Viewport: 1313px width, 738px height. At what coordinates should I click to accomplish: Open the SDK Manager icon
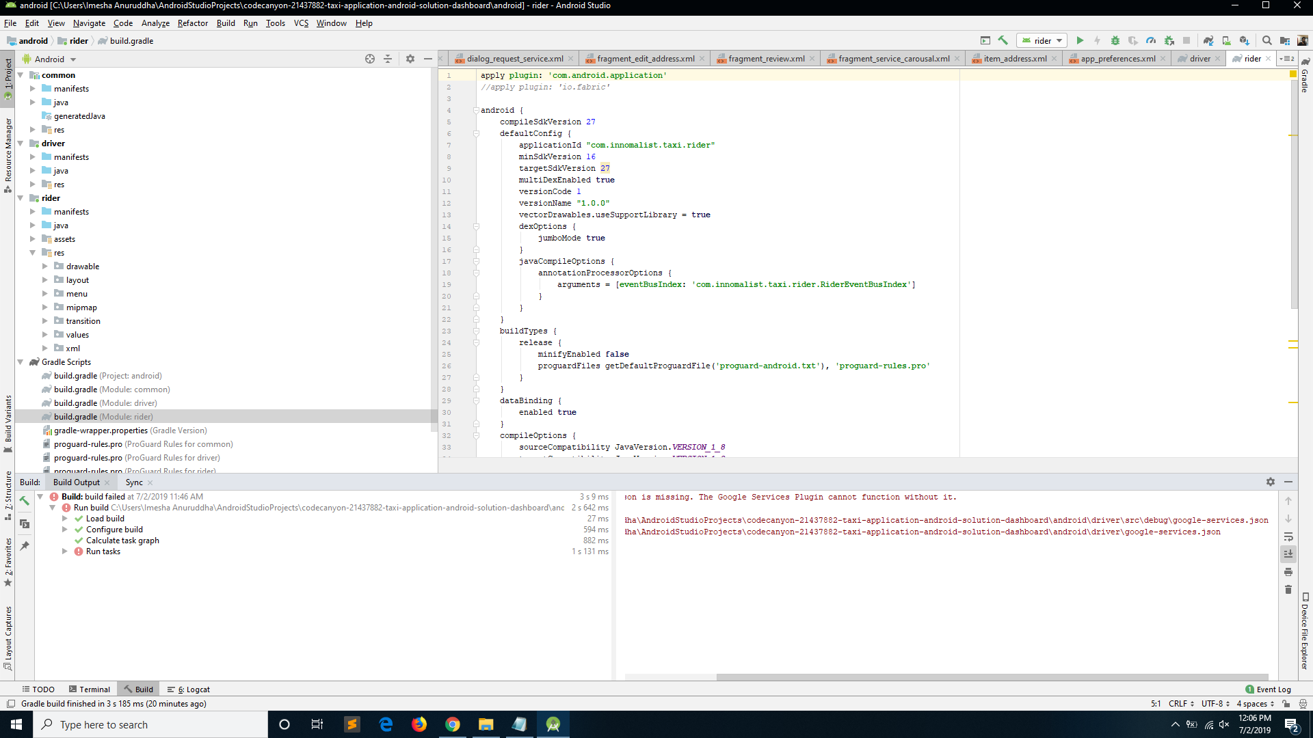pos(1244,41)
